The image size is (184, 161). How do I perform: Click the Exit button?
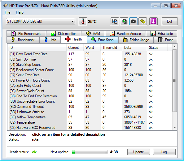[x=169, y=21]
